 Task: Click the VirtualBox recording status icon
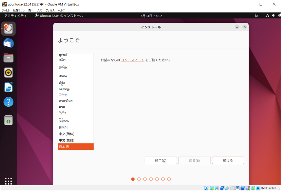click(243, 188)
